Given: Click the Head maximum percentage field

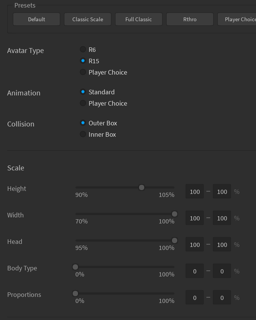Looking at the screenshot, I should pos(222,245).
